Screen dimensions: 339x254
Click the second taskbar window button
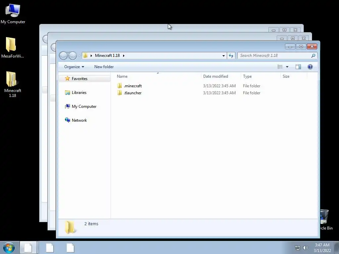[50, 247]
